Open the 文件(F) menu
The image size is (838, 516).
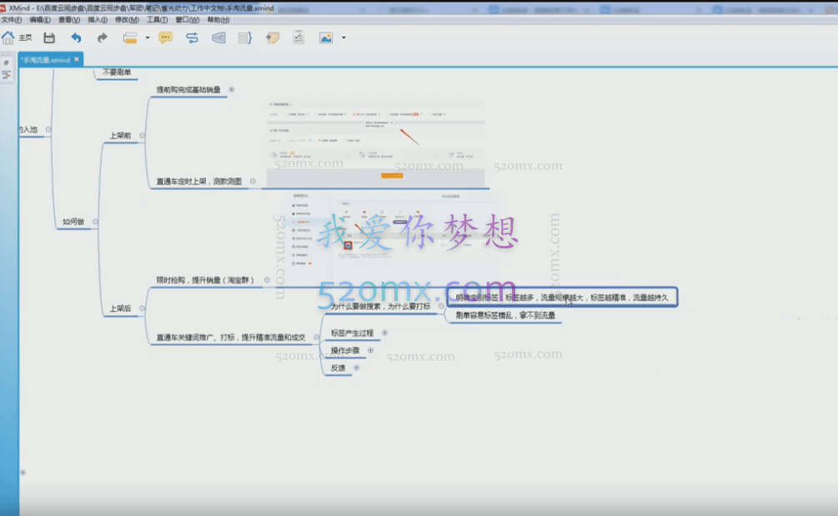[x=12, y=19]
